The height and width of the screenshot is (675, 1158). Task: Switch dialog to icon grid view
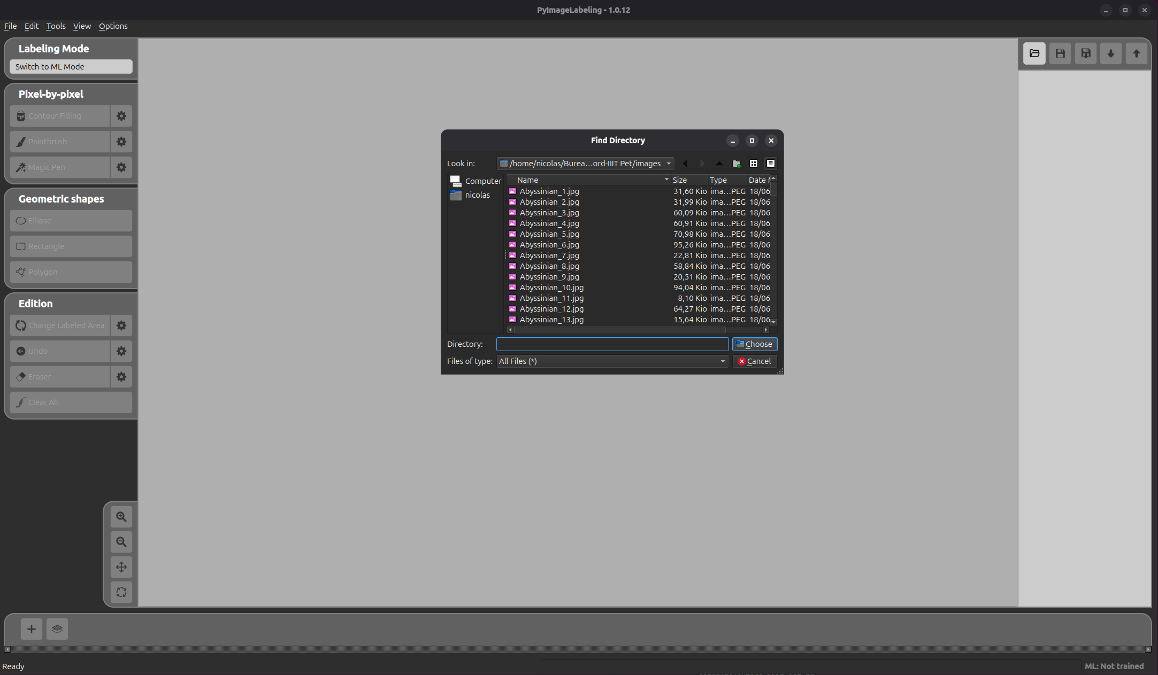754,164
